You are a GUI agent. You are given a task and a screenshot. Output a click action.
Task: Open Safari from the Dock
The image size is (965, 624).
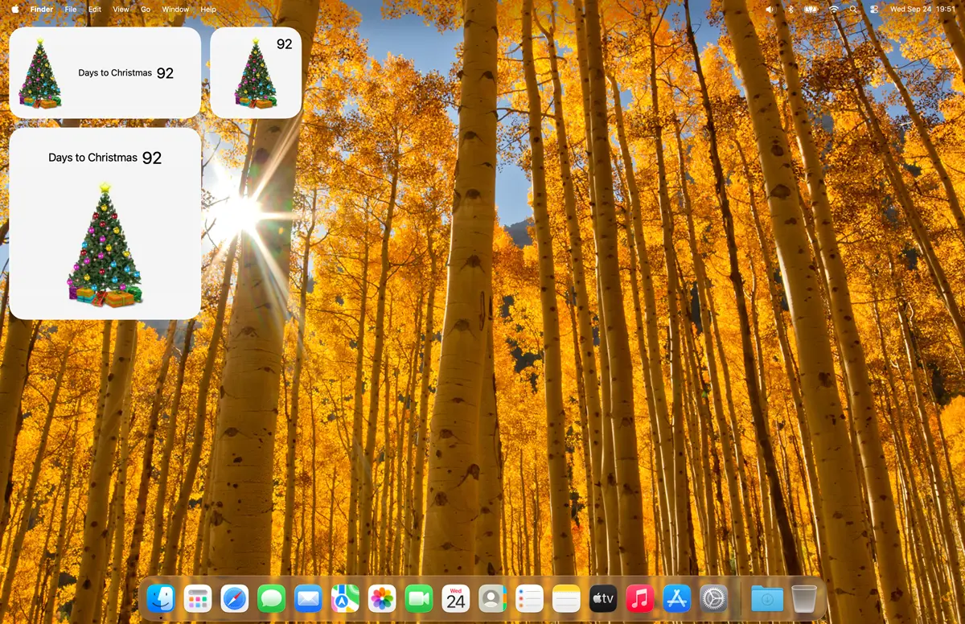(x=234, y=597)
